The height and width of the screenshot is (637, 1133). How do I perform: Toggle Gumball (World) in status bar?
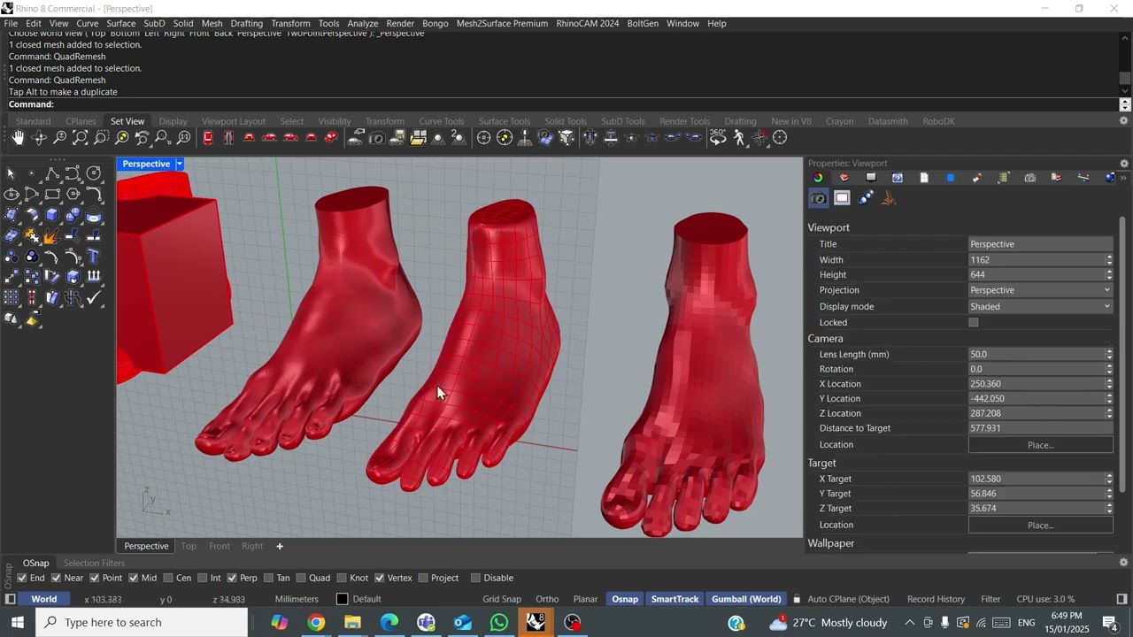tap(746, 600)
